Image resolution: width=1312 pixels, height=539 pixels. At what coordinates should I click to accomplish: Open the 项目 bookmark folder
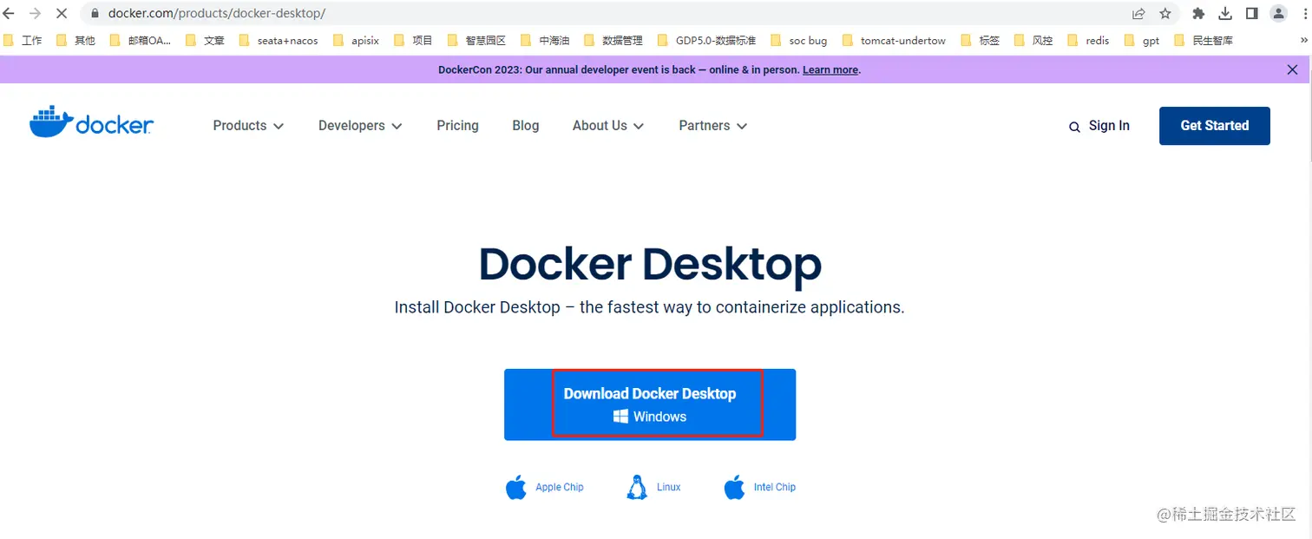(x=413, y=40)
